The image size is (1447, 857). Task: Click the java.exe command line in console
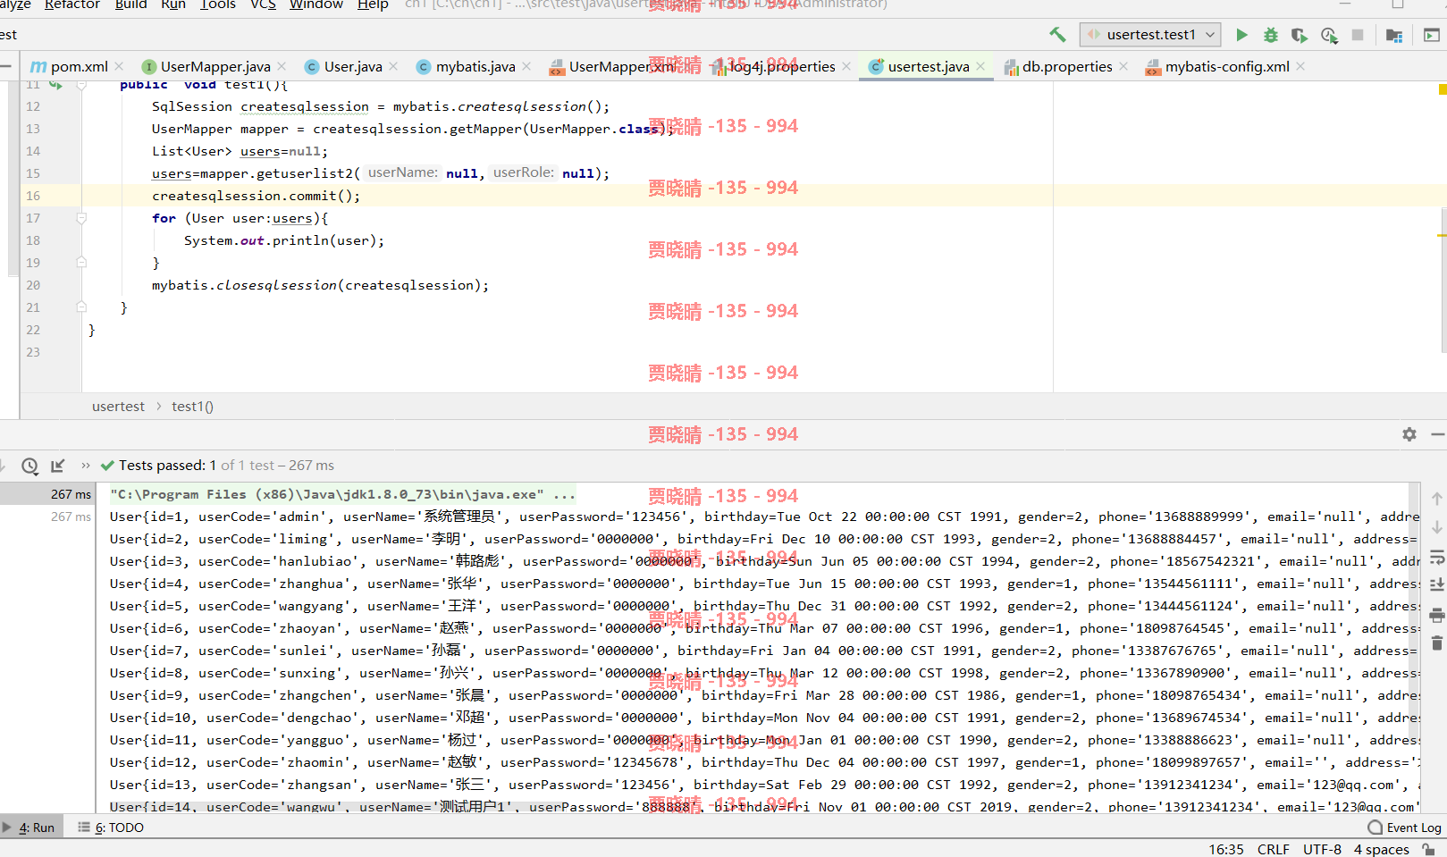[342, 494]
